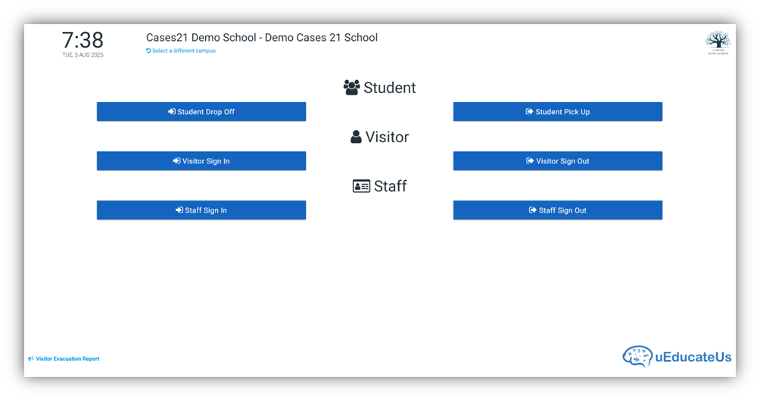Click the person icon beside the Visitor heading

tap(356, 137)
